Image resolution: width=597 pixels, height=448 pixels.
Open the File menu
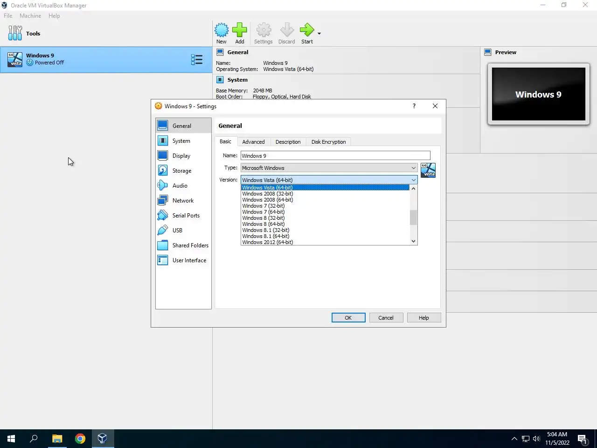click(8, 15)
